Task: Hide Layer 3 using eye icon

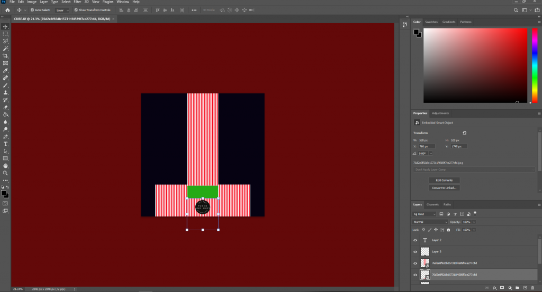Action: click(415, 251)
